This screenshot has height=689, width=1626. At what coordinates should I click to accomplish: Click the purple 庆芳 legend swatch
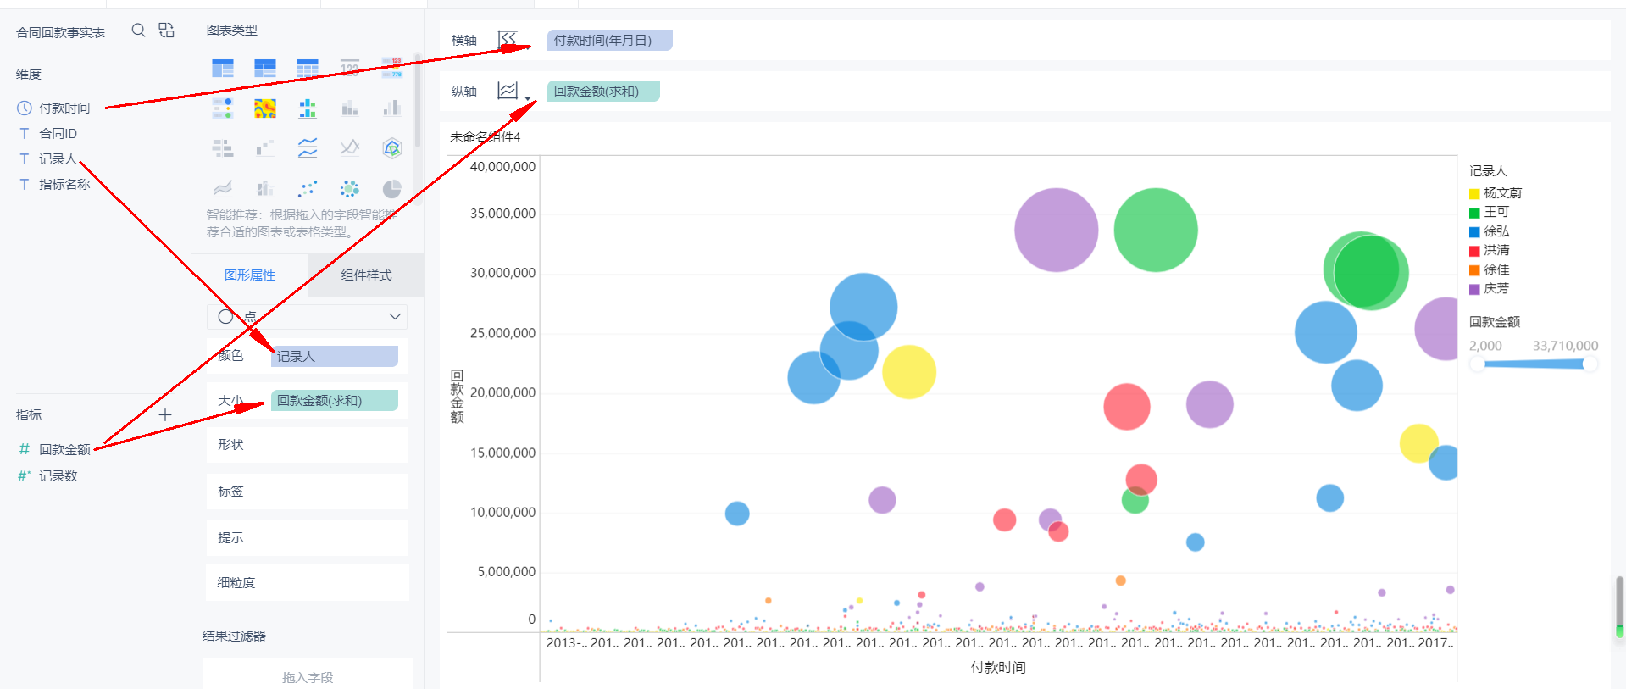(1474, 290)
